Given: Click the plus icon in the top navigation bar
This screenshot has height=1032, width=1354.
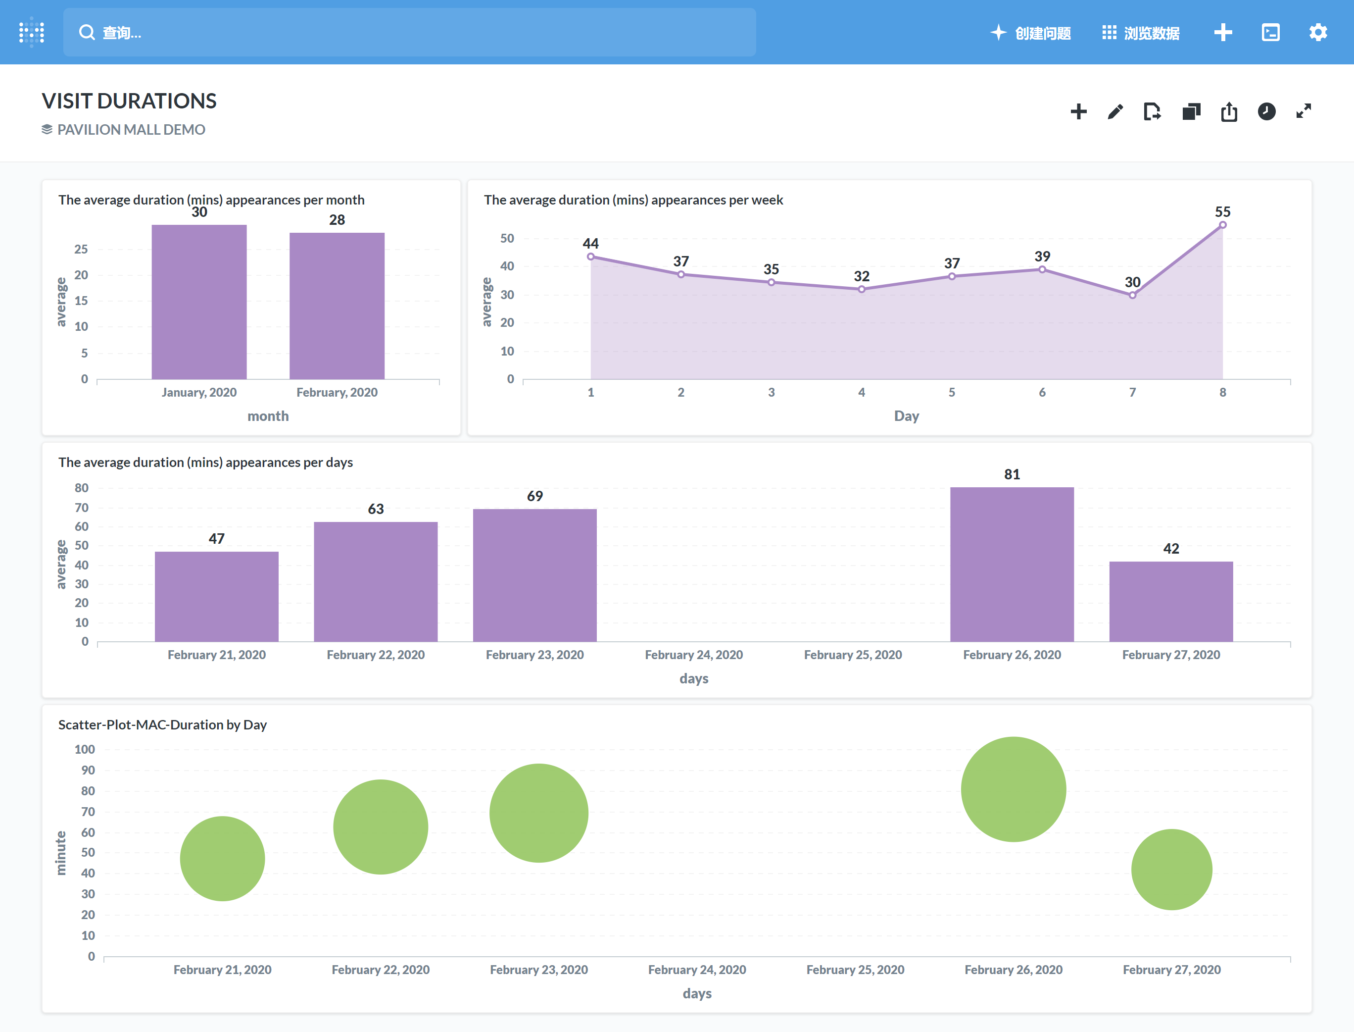Looking at the screenshot, I should (1223, 32).
